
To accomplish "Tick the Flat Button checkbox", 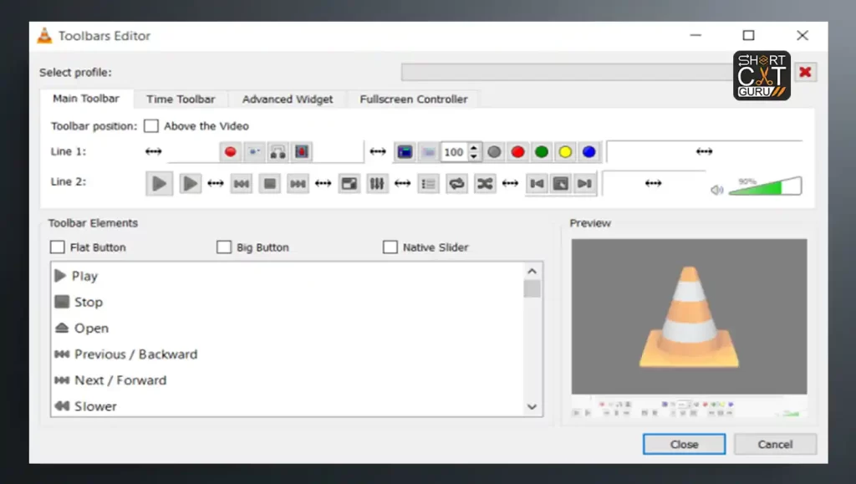I will click(x=58, y=247).
